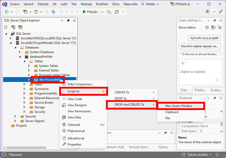The width and height of the screenshot is (226, 158).
Task: Click the Refresh icon in SQL Server Object Explorer
Action: 6,27
